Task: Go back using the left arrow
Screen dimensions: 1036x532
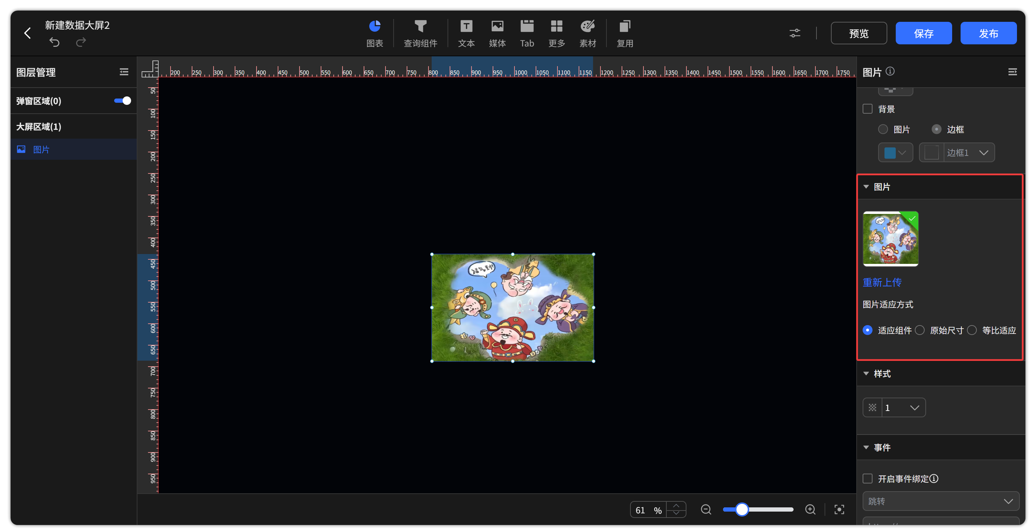Action: 27,33
